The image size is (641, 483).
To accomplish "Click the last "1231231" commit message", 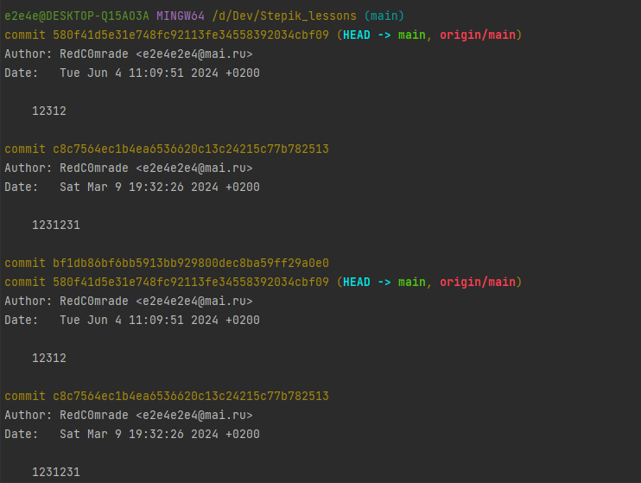I will [x=56, y=473].
